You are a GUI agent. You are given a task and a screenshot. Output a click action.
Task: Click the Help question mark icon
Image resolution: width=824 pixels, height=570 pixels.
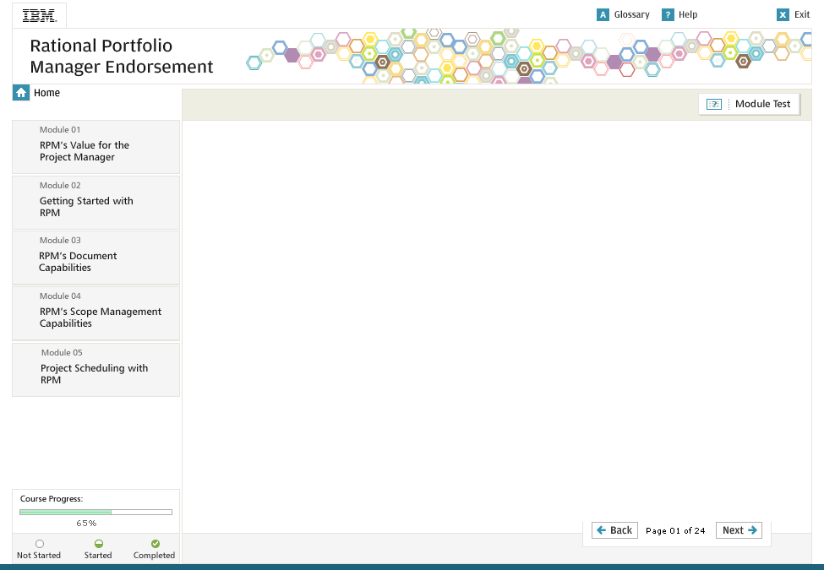[x=668, y=14]
